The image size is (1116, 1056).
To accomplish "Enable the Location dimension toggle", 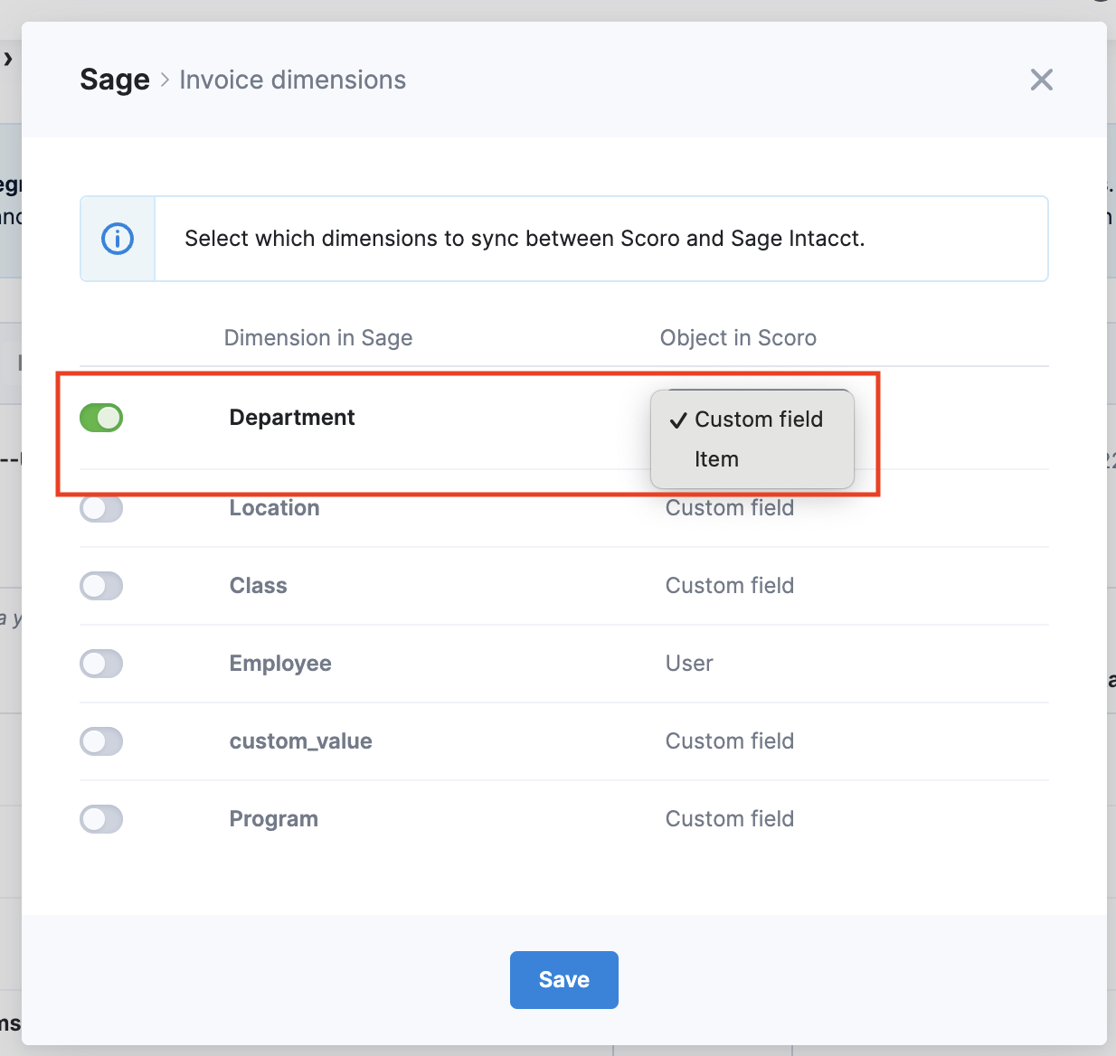I will point(101,508).
